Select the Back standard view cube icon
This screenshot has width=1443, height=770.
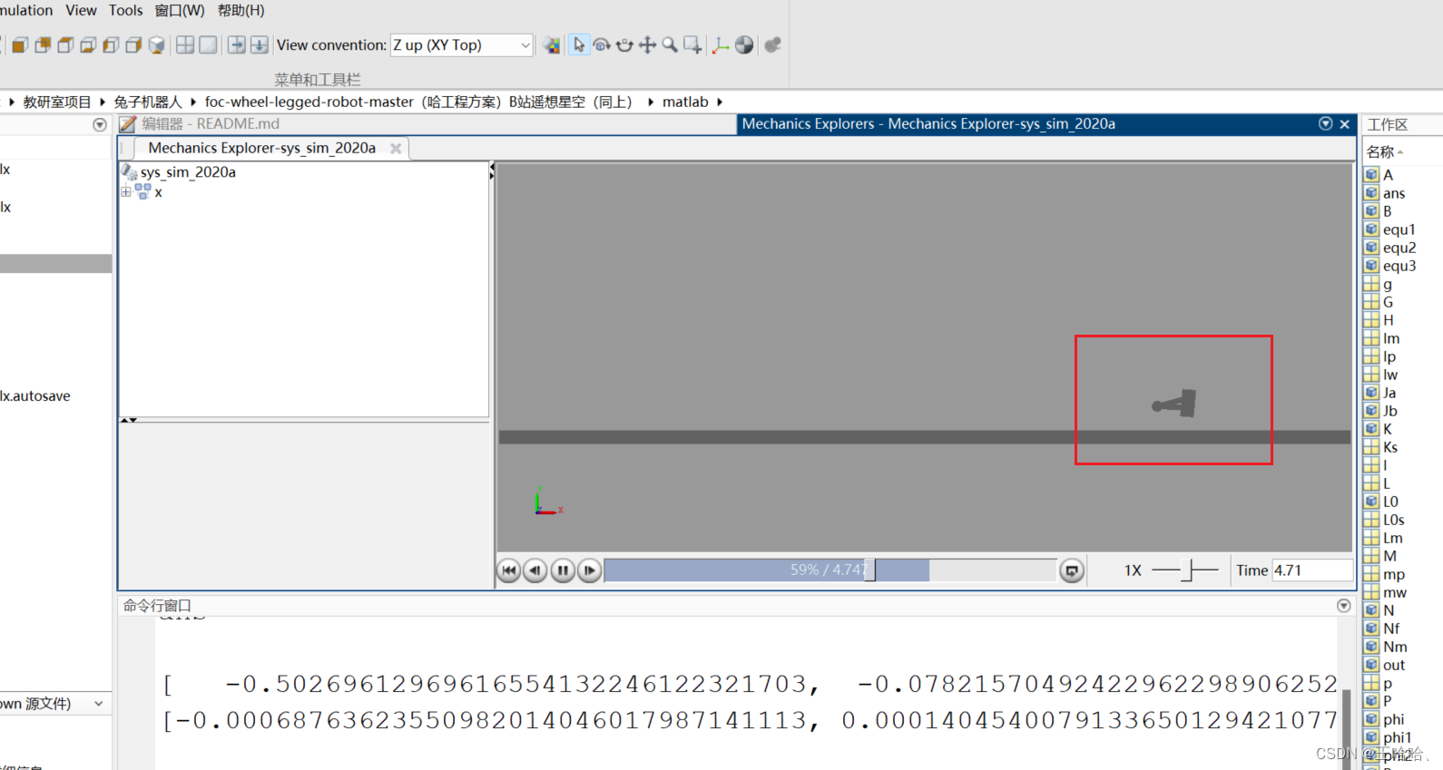[x=43, y=45]
